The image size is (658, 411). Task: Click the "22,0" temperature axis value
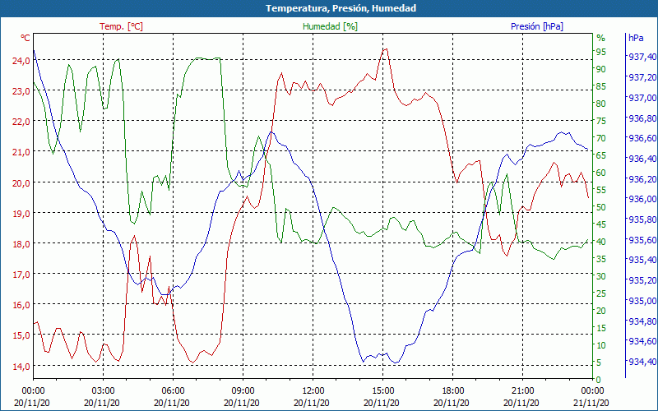point(21,122)
